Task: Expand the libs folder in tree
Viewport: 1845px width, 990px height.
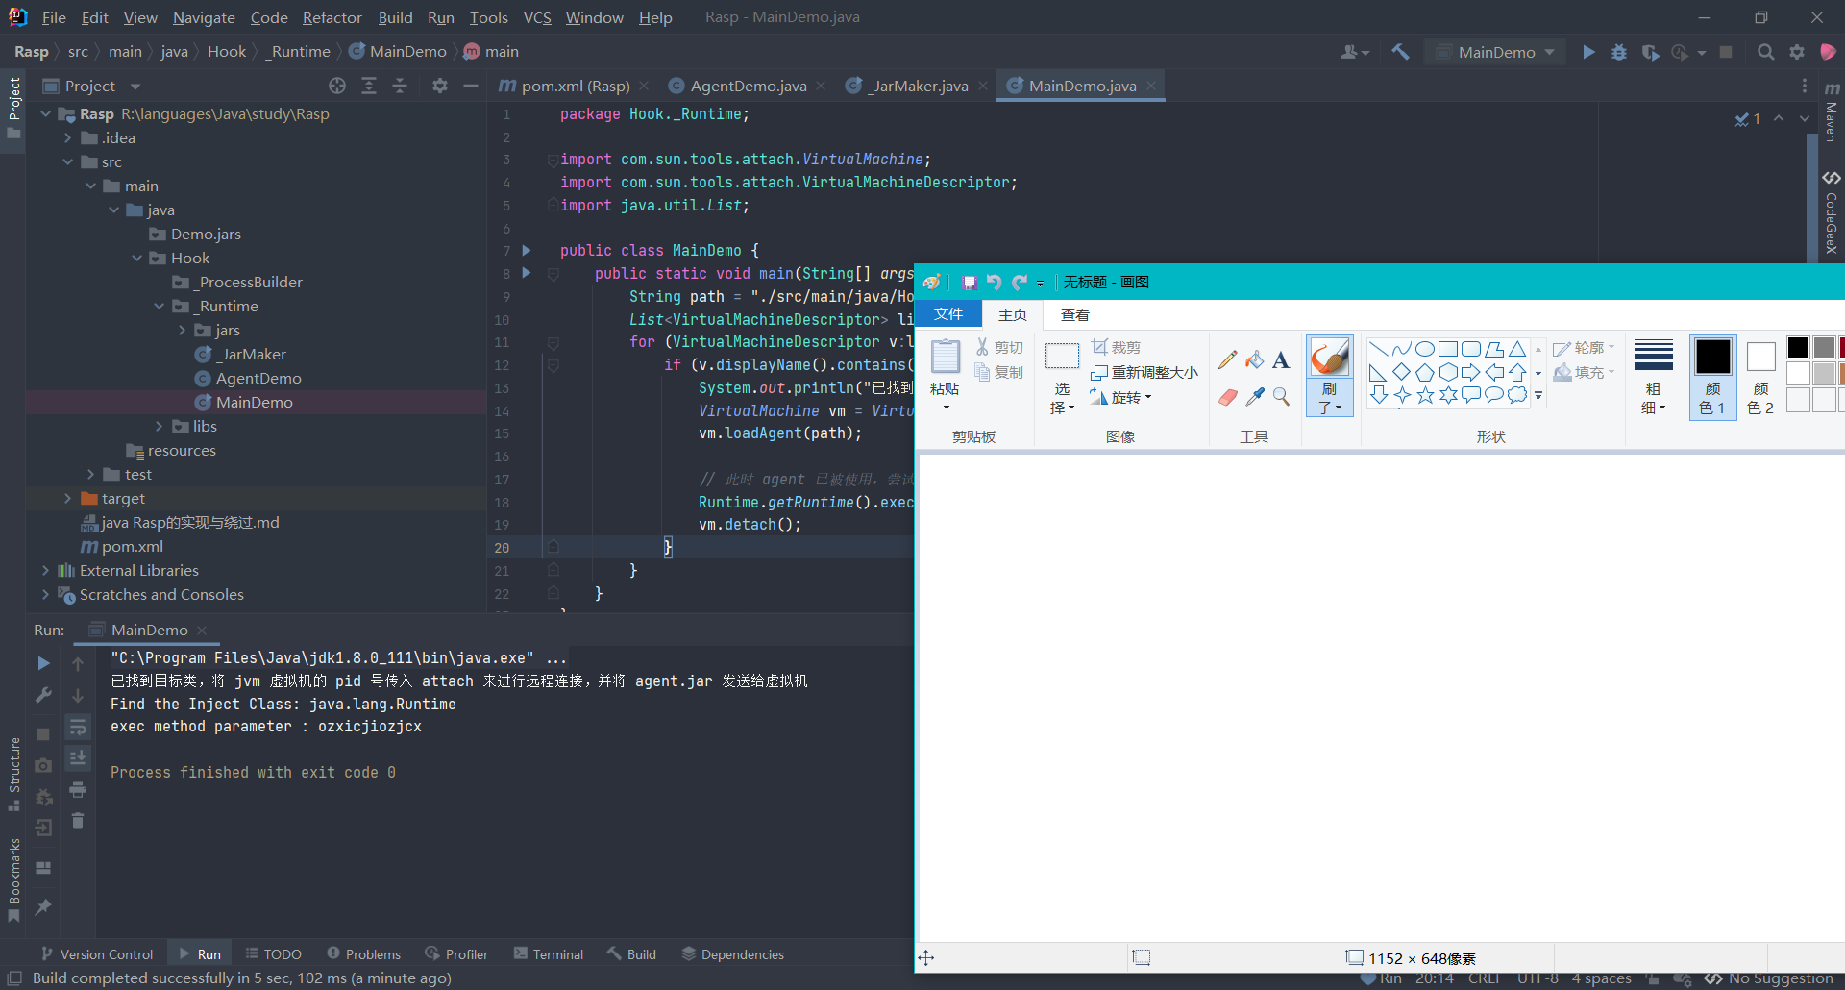Action: pos(160,426)
